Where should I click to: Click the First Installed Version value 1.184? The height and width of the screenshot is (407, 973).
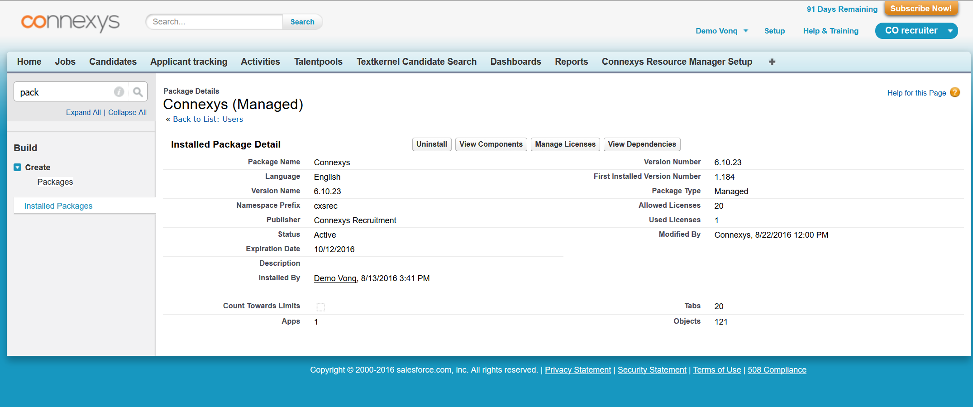click(x=725, y=177)
